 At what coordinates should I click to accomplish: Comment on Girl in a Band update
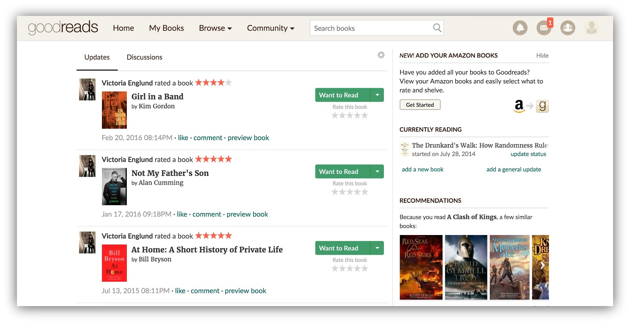208,138
